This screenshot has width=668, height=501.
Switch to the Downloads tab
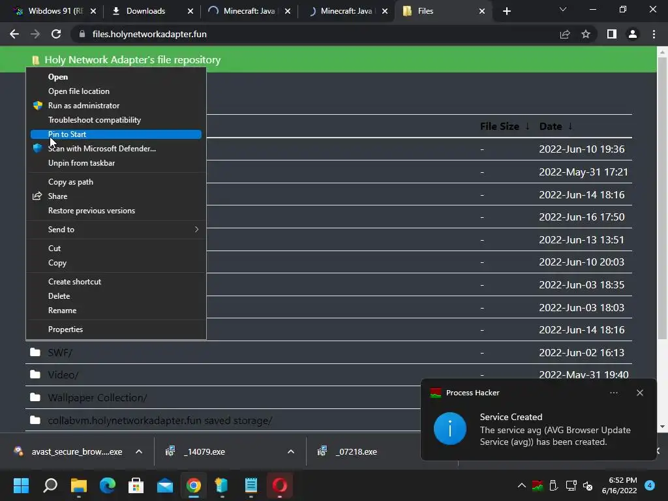pyautogui.click(x=145, y=11)
